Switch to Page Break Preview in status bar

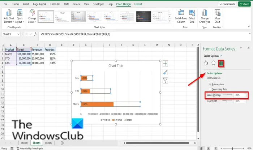(216, 148)
